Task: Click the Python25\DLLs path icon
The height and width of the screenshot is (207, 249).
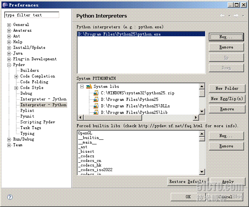Action: [96, 106]
